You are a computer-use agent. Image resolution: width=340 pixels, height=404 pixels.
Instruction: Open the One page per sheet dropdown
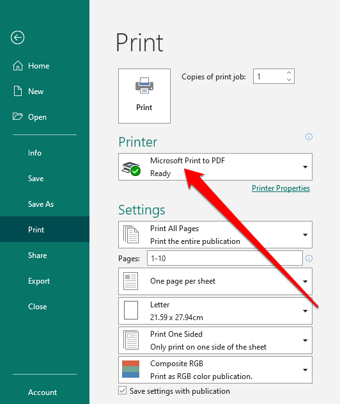tap(215, 281)
